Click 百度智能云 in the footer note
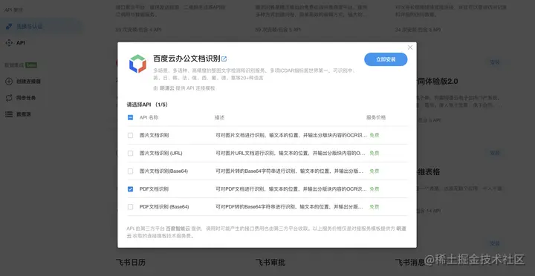The width and height of the screenshot is (535, 276). (x=178, y=229)
